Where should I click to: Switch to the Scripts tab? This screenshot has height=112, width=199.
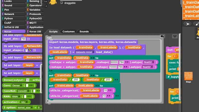(53, 31)
